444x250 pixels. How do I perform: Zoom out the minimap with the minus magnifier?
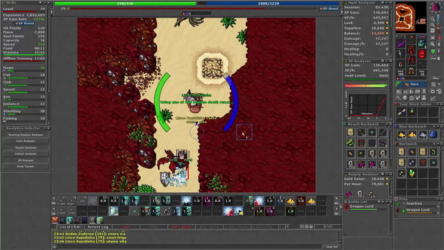tap(433, 19)
